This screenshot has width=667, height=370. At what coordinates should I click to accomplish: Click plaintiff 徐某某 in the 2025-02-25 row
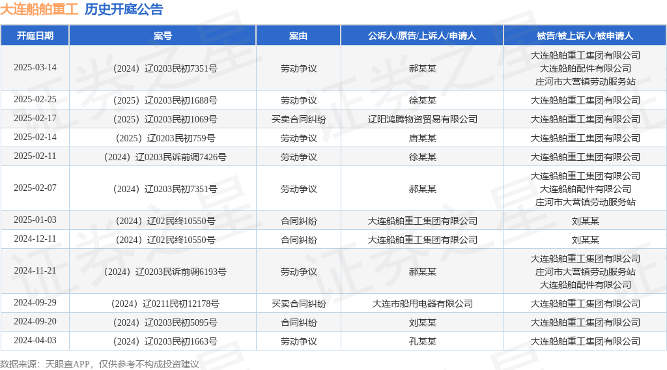coord(422,100)
